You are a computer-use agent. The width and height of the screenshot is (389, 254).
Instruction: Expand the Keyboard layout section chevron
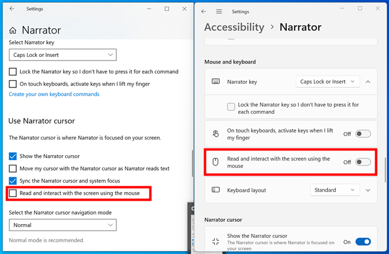[x=368, y=190]
